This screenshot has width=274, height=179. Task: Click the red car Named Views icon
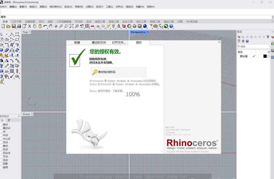pyautogui.click(x=93, y=26)
